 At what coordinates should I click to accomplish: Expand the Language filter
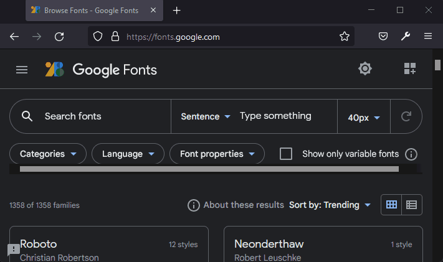click(128, 154)
